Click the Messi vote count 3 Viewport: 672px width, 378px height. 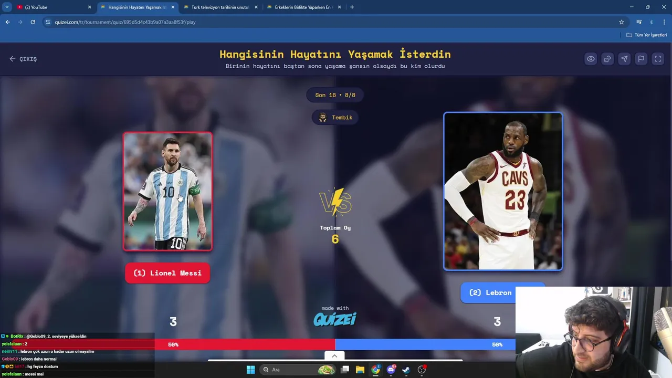click(x=173, y=322)
